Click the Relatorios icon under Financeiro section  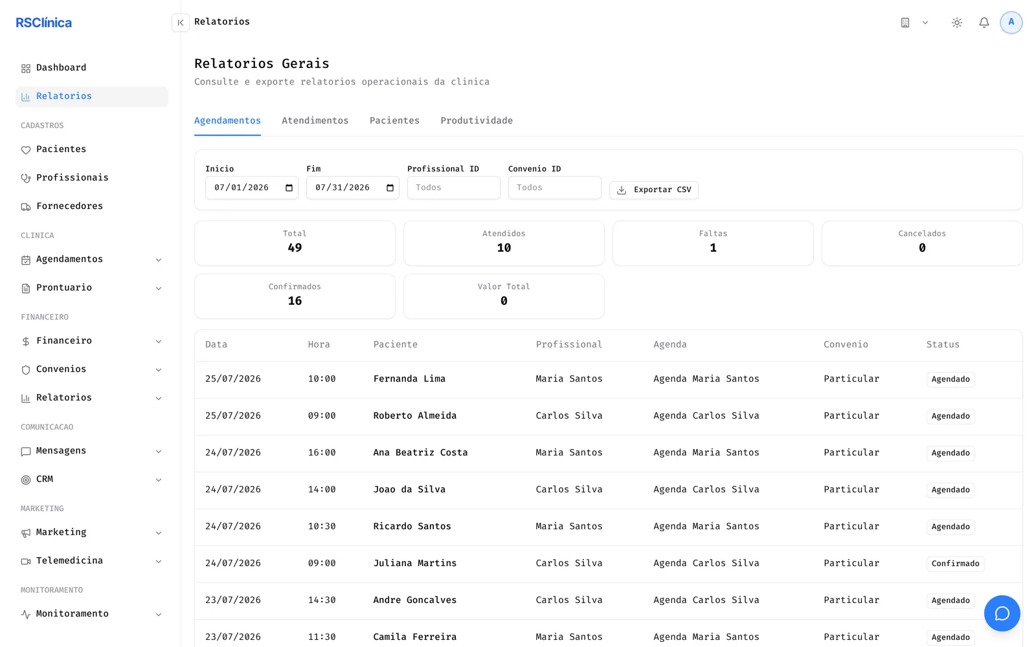[26, 399]
